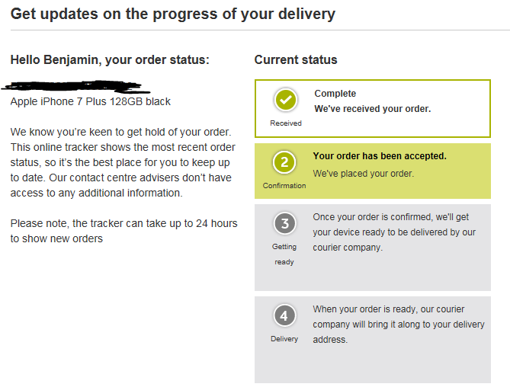Select the 'Confirmation' step label

[x=284, y=185]
